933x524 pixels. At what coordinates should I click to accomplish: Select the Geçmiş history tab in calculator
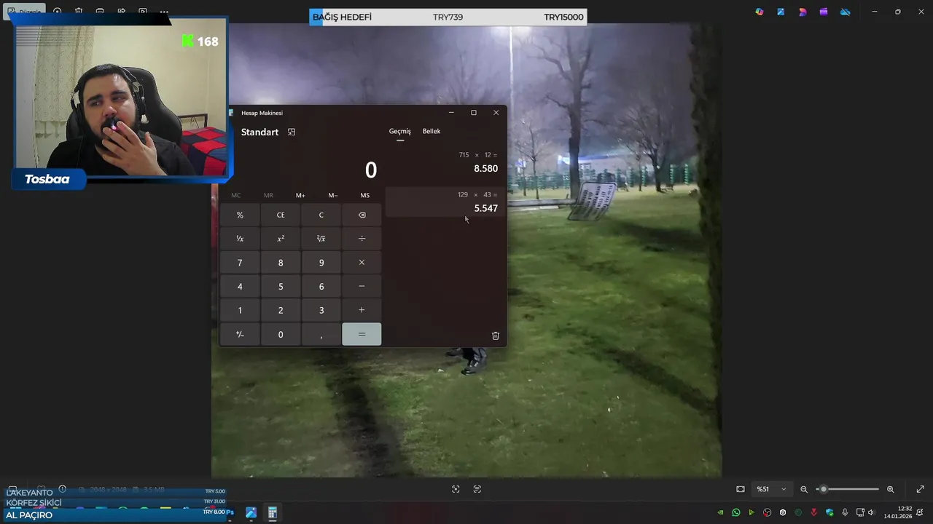(399, 131)
